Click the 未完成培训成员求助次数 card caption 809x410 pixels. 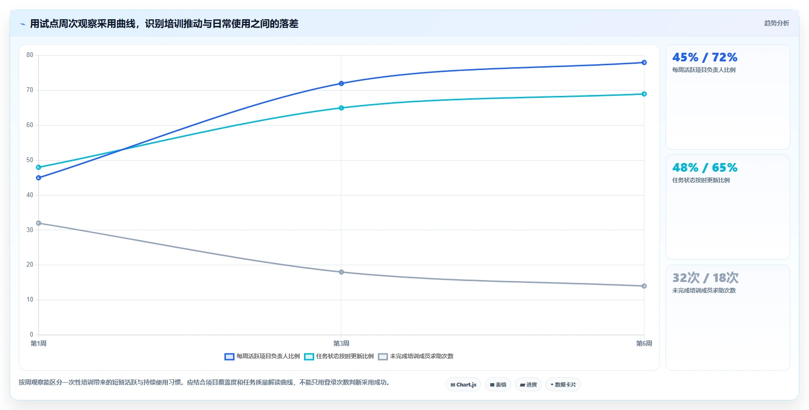tap(704, 291)
